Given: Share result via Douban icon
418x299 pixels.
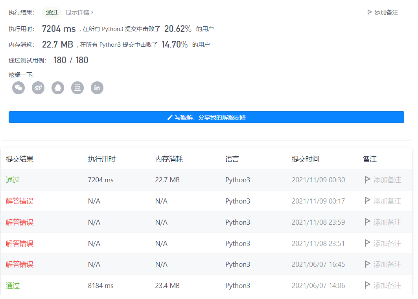Looking at the screenshot, I should pos(77,88).
